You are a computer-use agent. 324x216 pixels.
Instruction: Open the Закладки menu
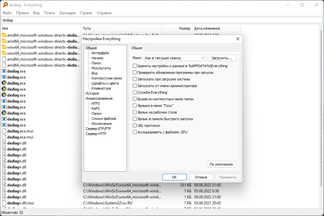67,13
